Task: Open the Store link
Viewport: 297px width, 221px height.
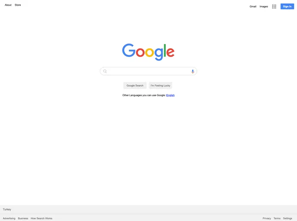Action: pyautogui.click(x=18, y=5)
